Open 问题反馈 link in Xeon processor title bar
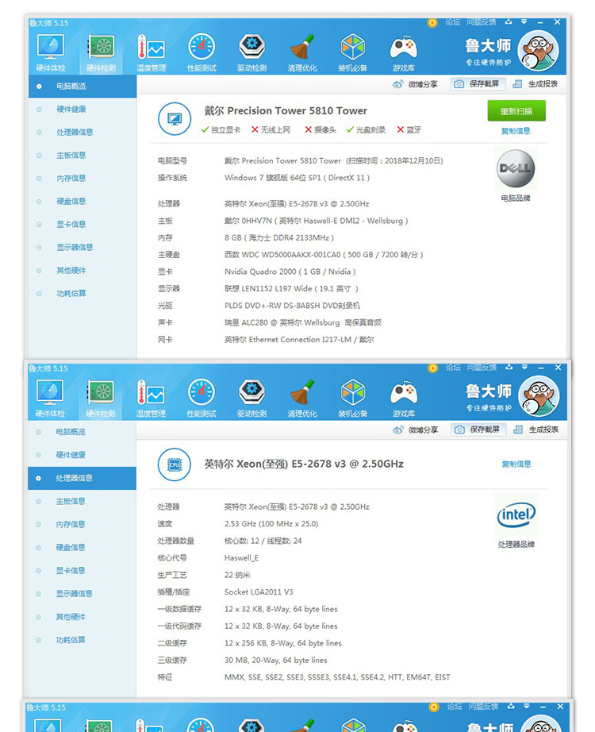Image resolution: width=595 pixels, height=732 pixels. click(482, 368)
